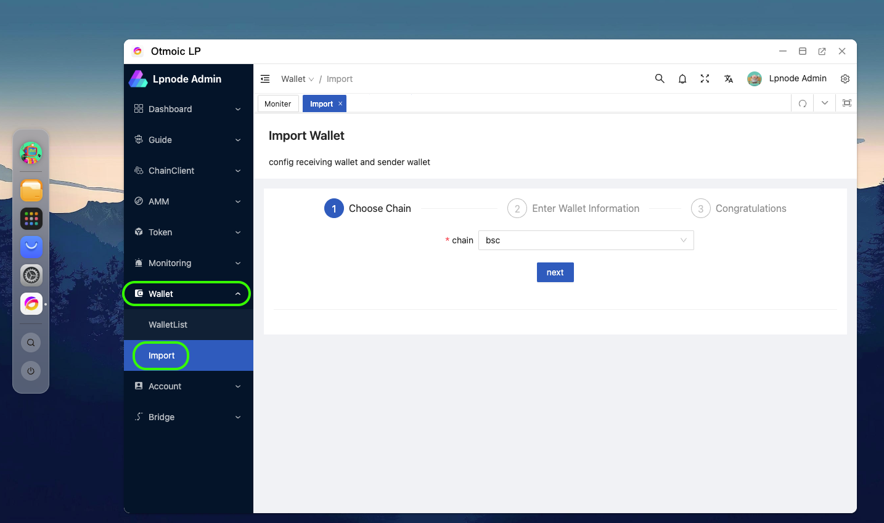Image resolution: width=884 pixels, height=523 pixels.
Task: Expand the Dashboard sidebar menu
Action: point(188,109)
